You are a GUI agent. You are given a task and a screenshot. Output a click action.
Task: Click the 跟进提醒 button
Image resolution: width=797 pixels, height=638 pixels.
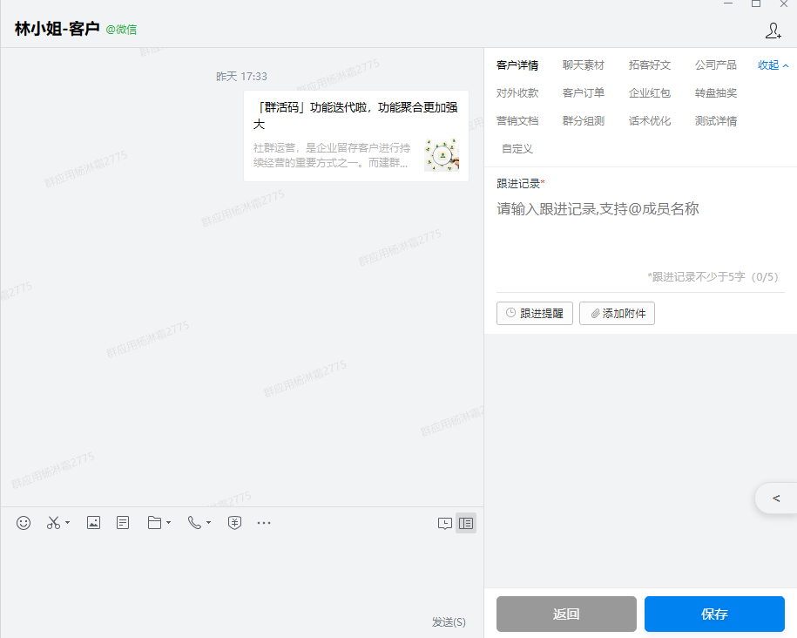tap(535, 314)
